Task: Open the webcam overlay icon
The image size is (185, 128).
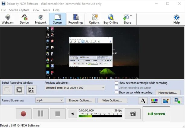Action: [x=177, y=101]
